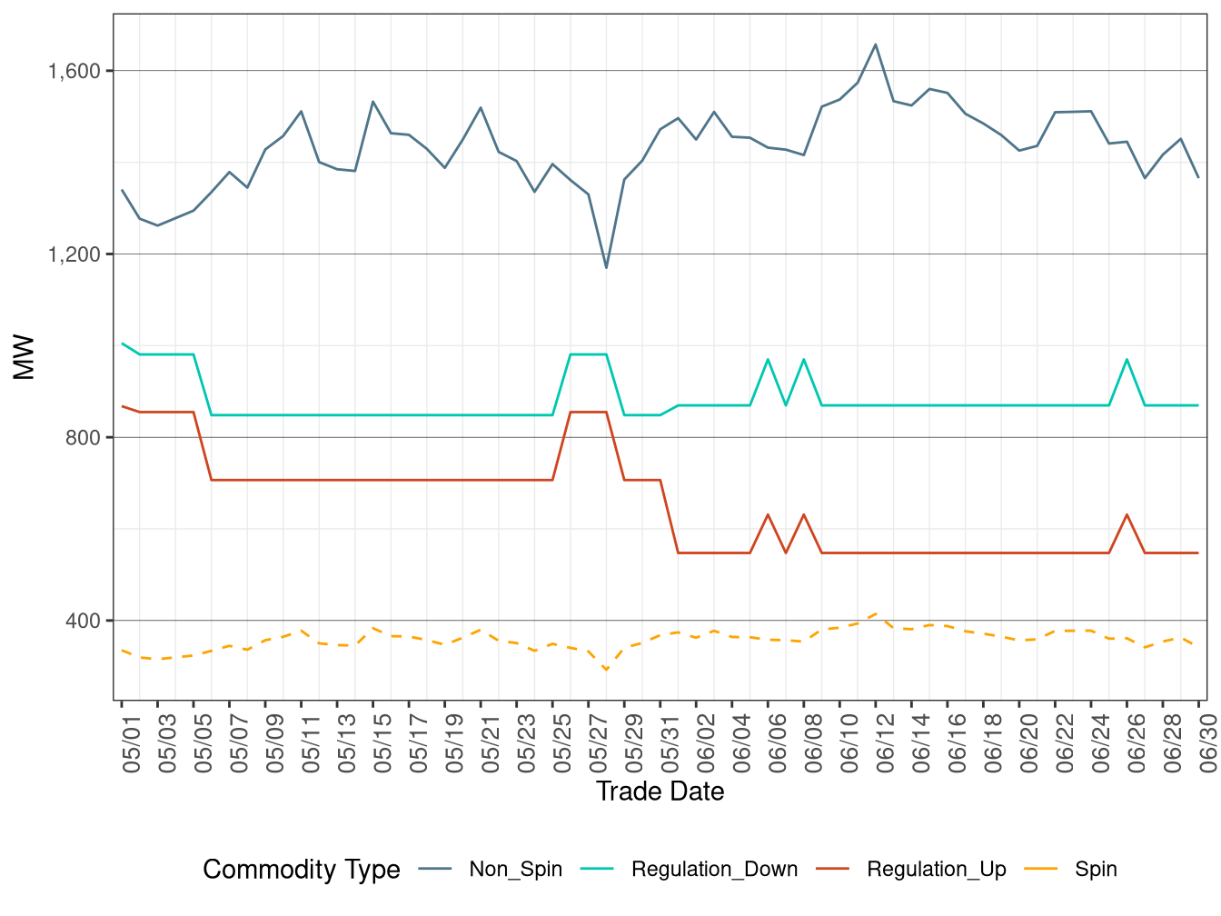1221x916 pixels.
Task: Click the "1,600" y-axis tick label
Action: [x=74, y=71]
